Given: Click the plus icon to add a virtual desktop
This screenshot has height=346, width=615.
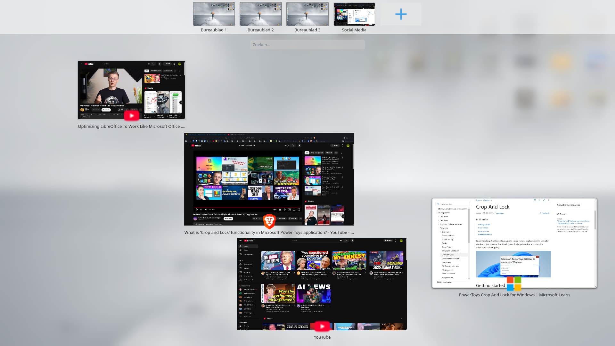Looking at the screenshot, I should click(x=401, y=14).
